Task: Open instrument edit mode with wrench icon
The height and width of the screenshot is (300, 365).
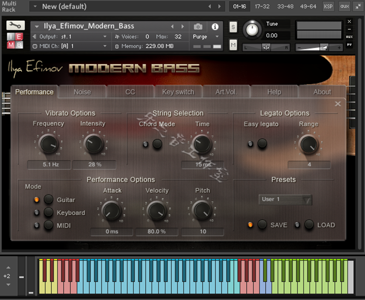Action: (x=16, y=25)
